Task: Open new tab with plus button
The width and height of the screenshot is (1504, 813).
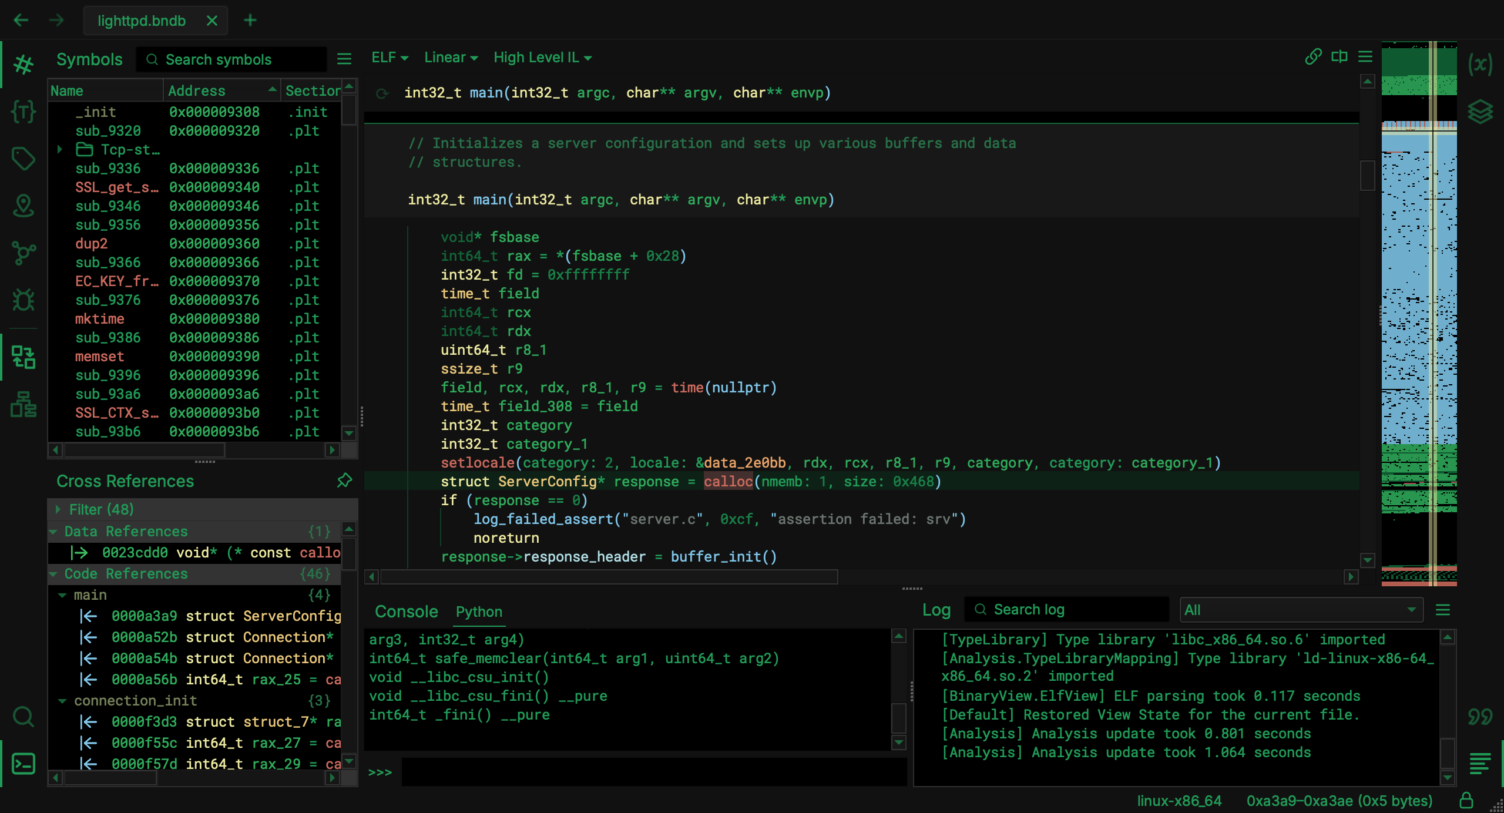Action: tap(250, 21)
